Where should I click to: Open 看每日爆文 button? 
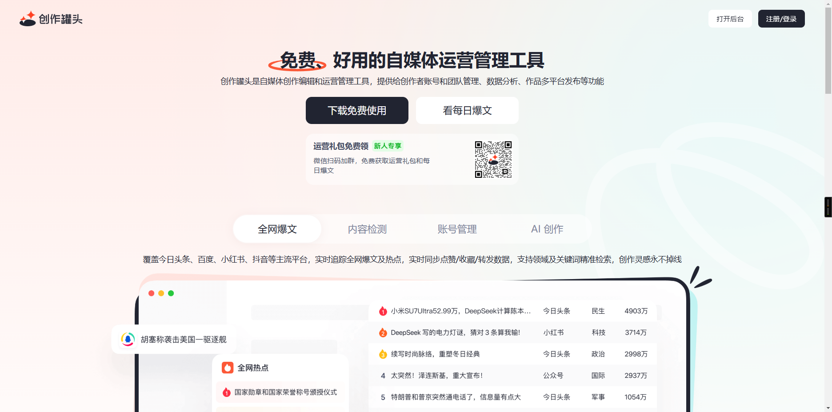467,110
